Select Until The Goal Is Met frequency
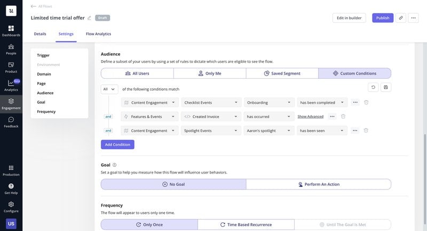This screenshot has height=231, width=427. coord(343,225)
